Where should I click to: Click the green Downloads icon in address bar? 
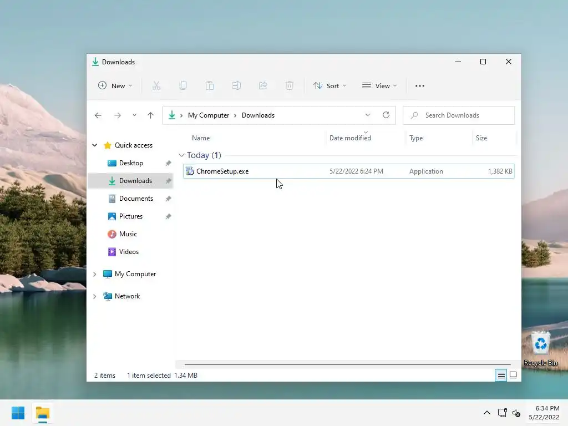pyautogui.click(x=172, y=115)
